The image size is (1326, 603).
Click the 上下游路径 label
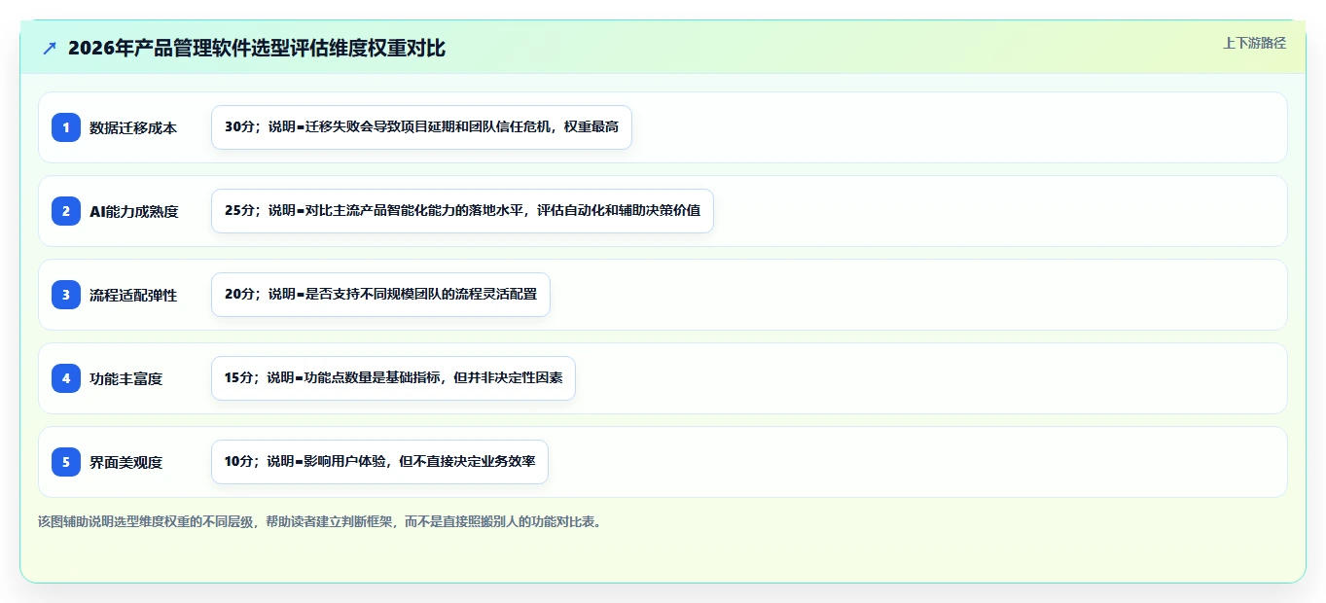point(1254,43)
